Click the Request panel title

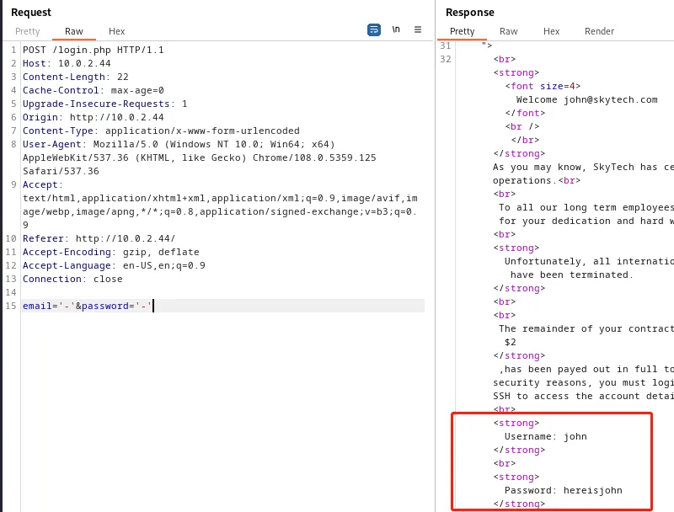[x=31, y=13]
